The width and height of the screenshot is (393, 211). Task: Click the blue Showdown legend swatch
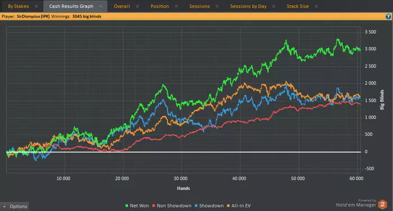point(196,206)
